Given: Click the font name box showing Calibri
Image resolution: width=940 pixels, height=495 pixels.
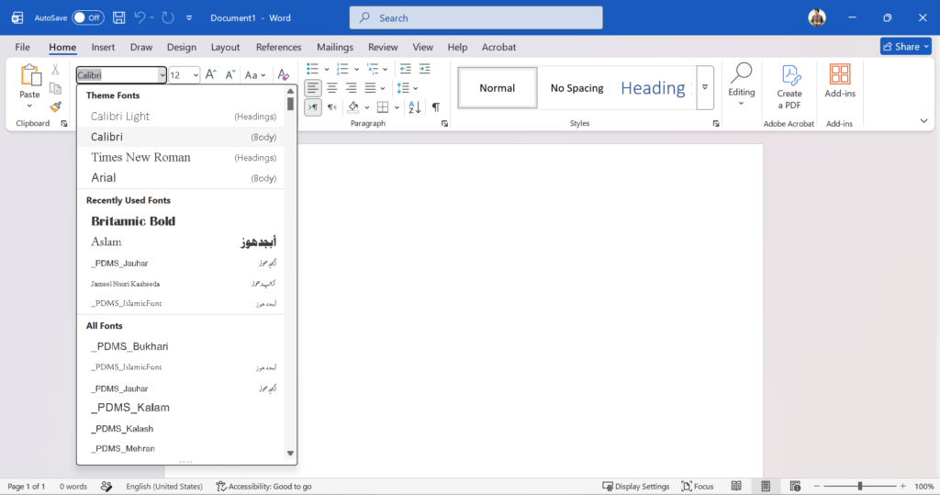Looking at the screenshot, I should tap(117, 75).
